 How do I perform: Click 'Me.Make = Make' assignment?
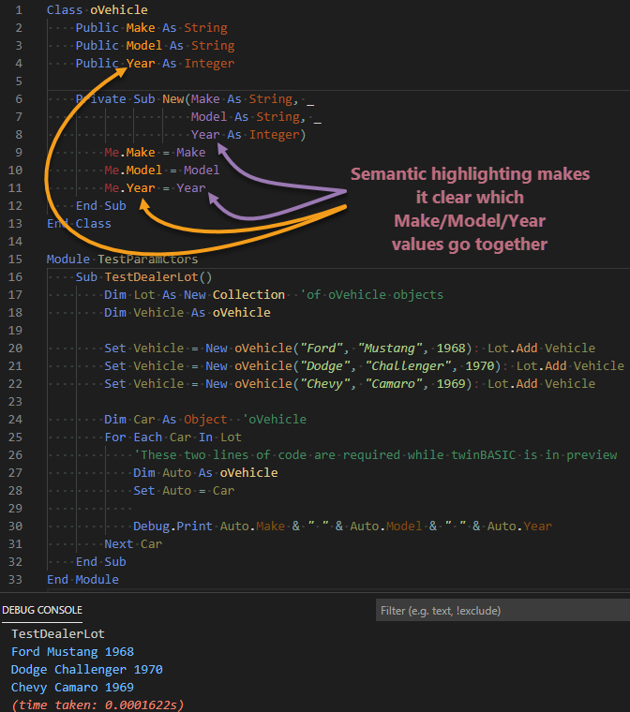tap(155, 152)
